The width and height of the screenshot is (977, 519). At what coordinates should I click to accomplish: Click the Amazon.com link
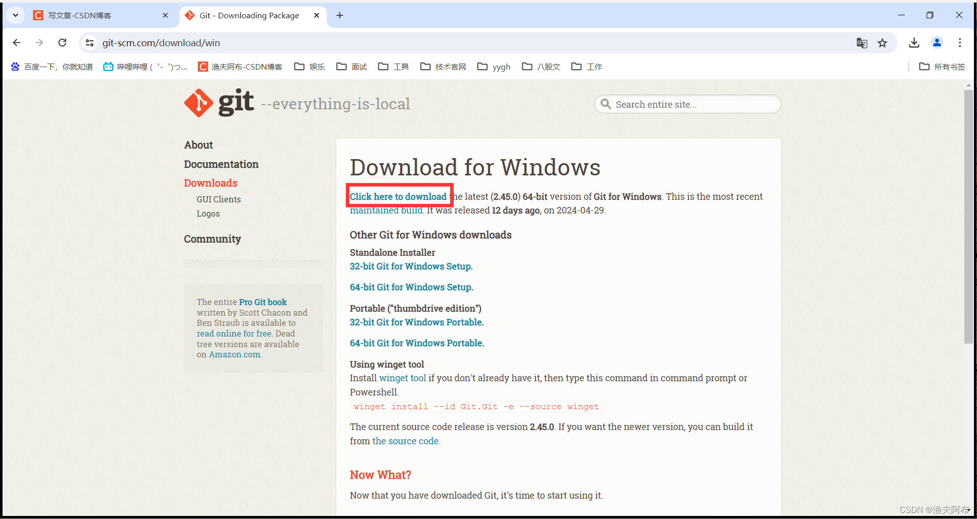click(x=234, y=354)
